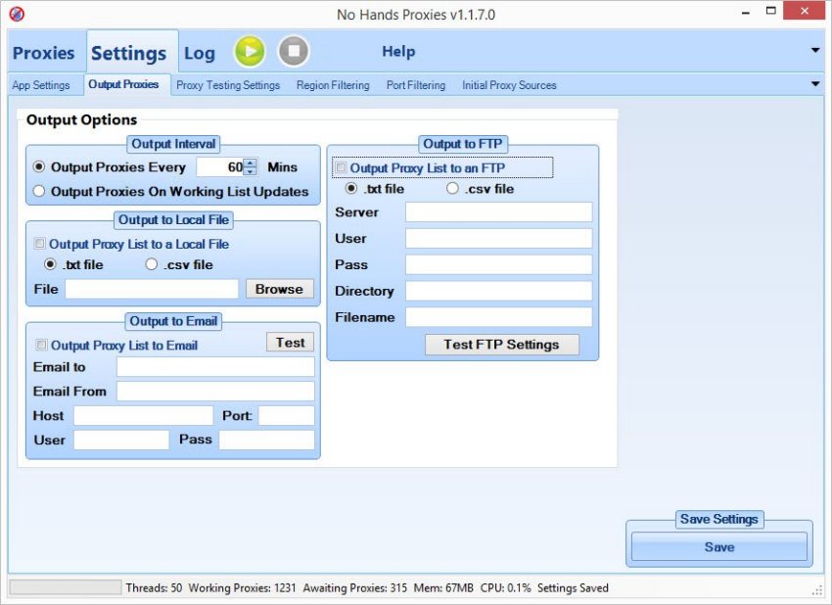Screen dimensions: 832x605
Task: Click the email Host field
Action: 143,415
